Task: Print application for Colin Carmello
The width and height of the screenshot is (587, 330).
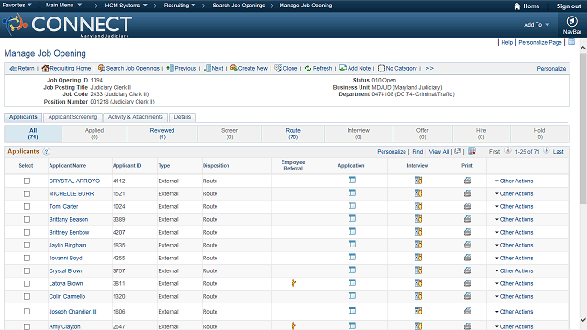Action: pyautogui.click(x=468, y=296)
